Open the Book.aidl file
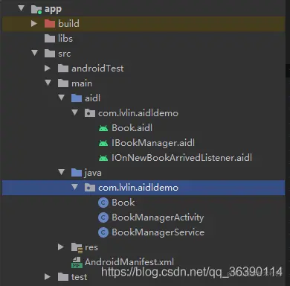The height and width of the screenshot is (286, 290). [132, 128]
